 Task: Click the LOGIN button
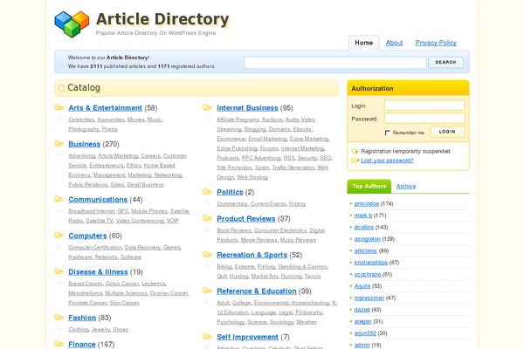[x=447, y=132]
